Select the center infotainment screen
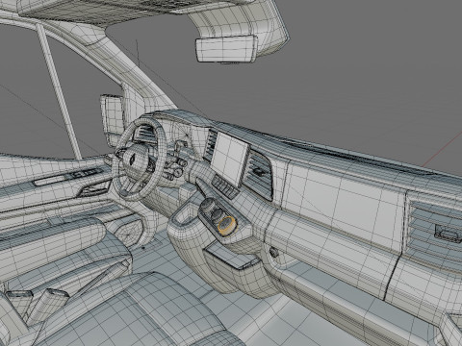The image size is (462, 346). [x=230, y=160]
